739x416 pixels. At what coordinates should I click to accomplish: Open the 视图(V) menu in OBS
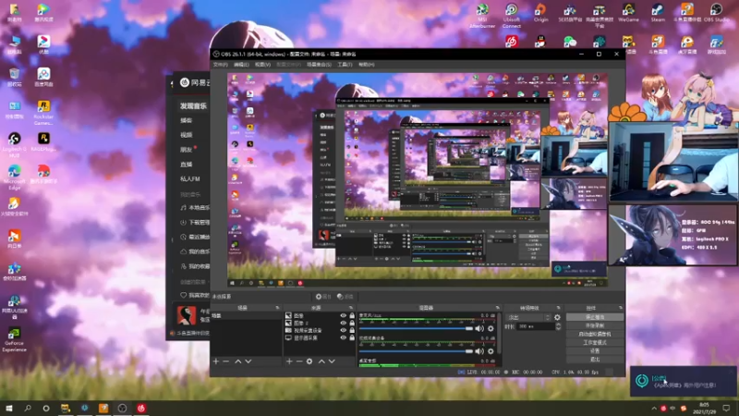[x=262, y=65]
